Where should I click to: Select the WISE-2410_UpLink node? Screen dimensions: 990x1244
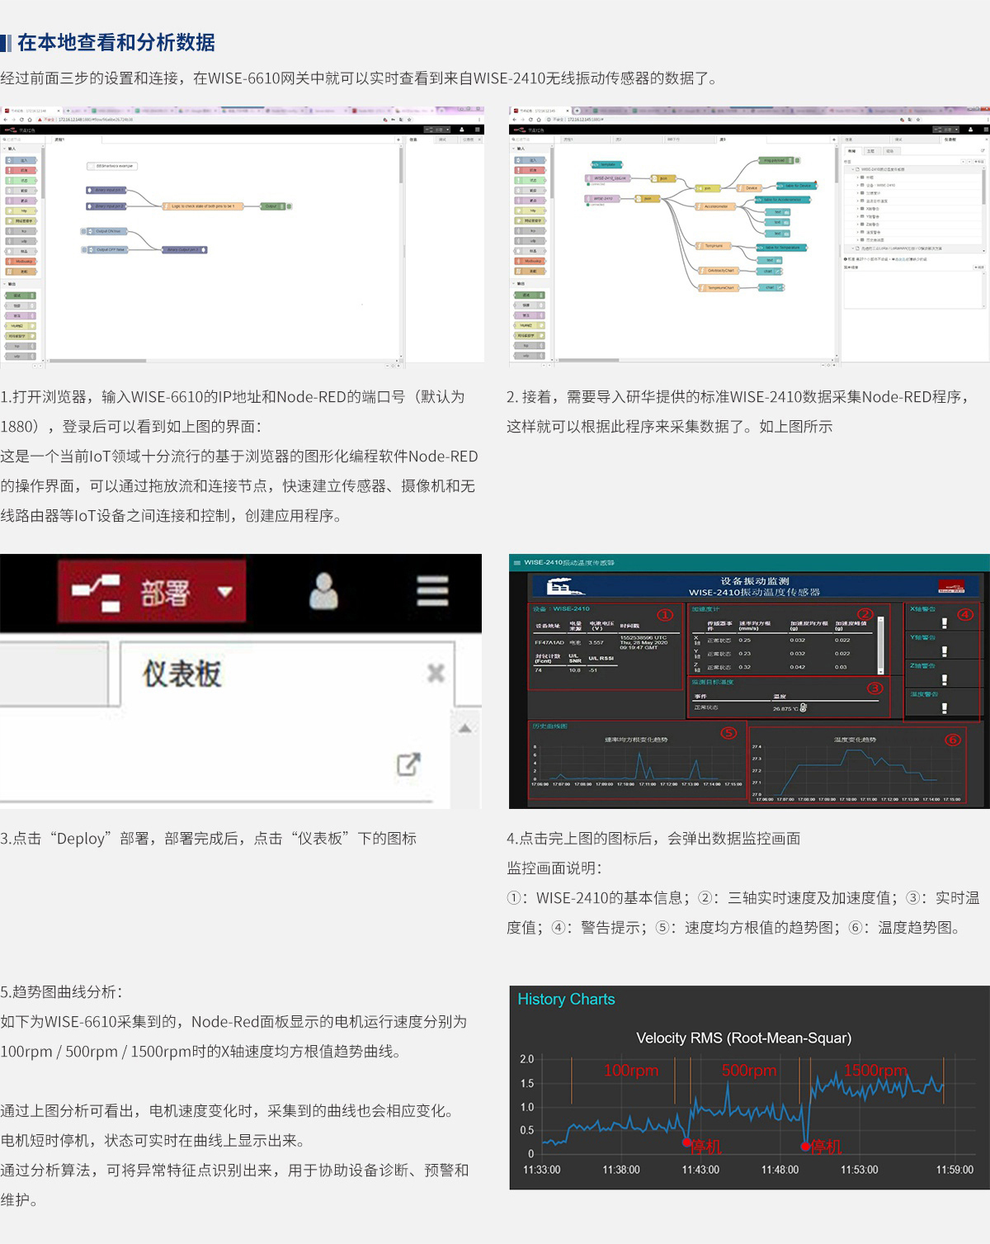pos(608,178)
